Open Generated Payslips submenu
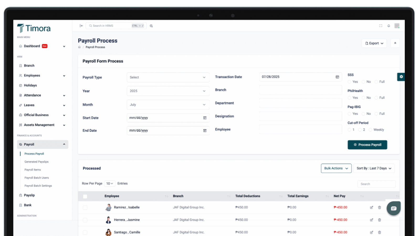This screenshot has height=236, width=420. coord(36,162)
